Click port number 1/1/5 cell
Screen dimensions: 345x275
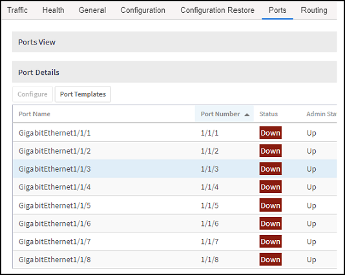[x=209, y=205]
